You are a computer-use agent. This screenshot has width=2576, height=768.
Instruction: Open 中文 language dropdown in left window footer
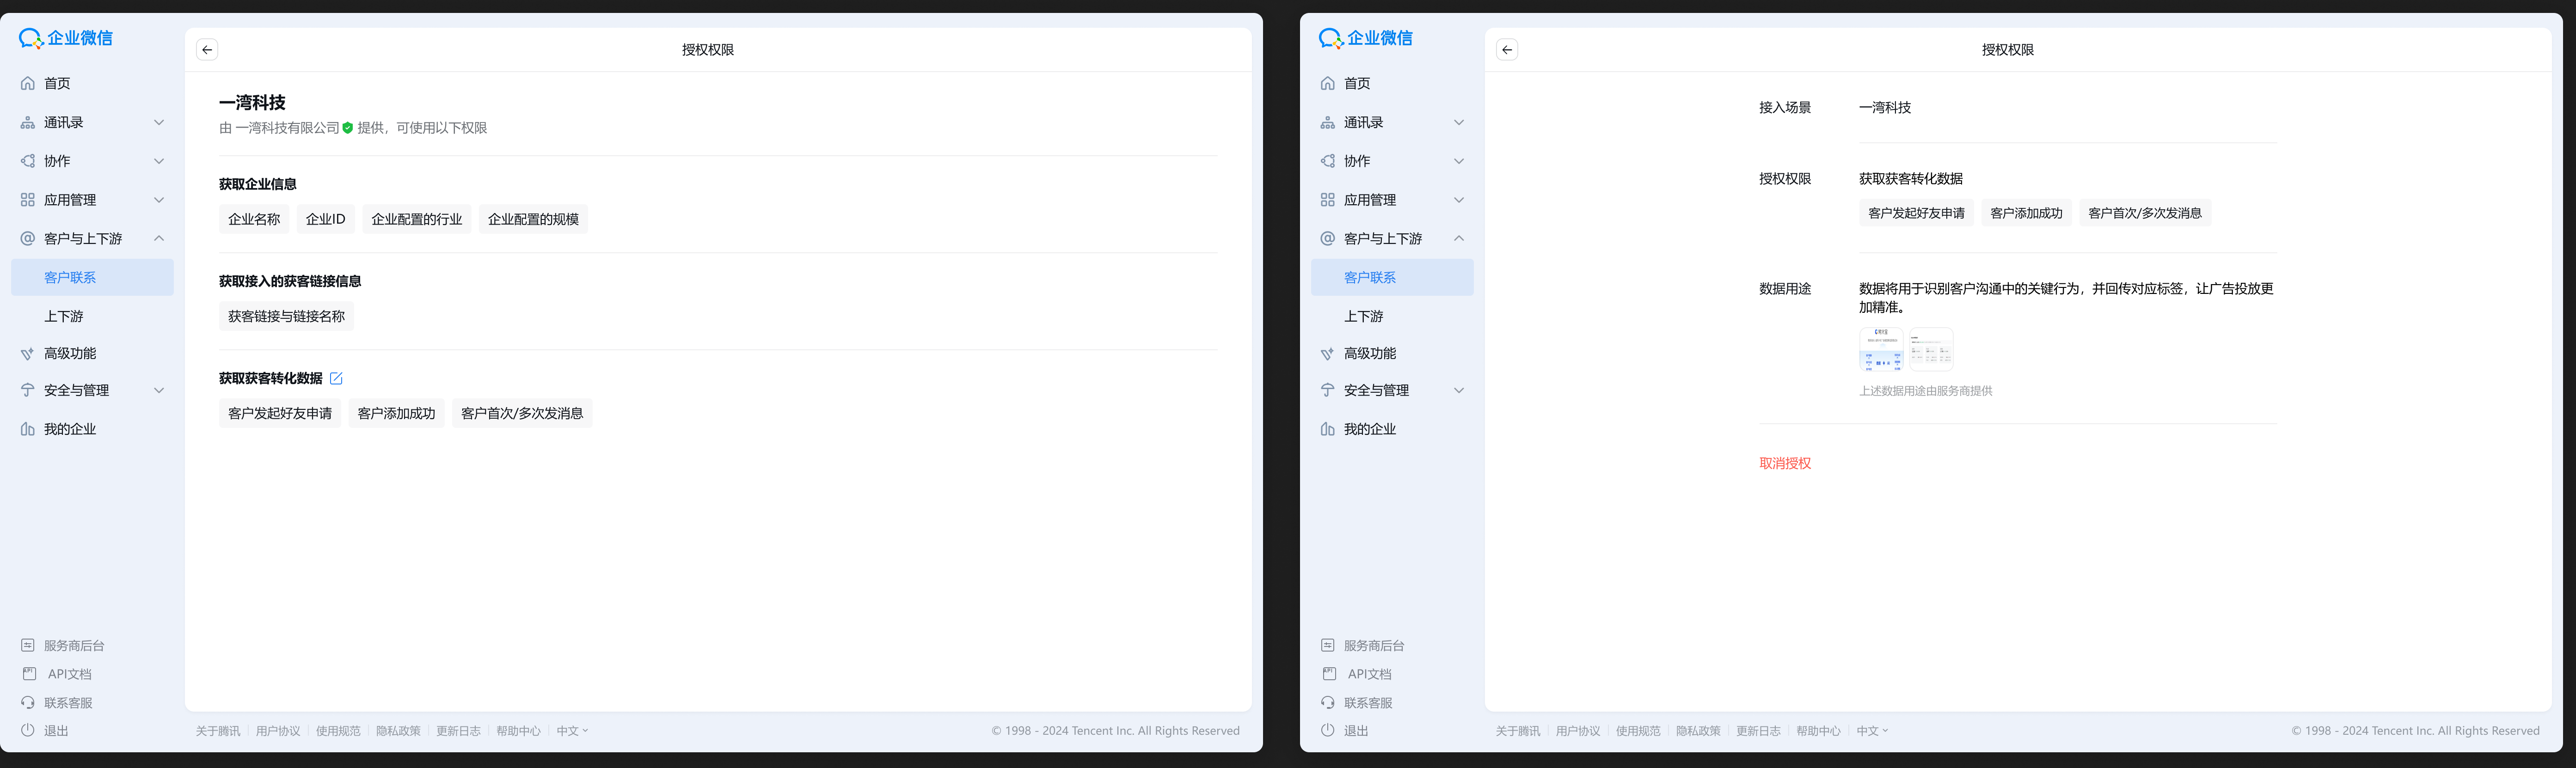pyautogui.click(x=572, y=731)
